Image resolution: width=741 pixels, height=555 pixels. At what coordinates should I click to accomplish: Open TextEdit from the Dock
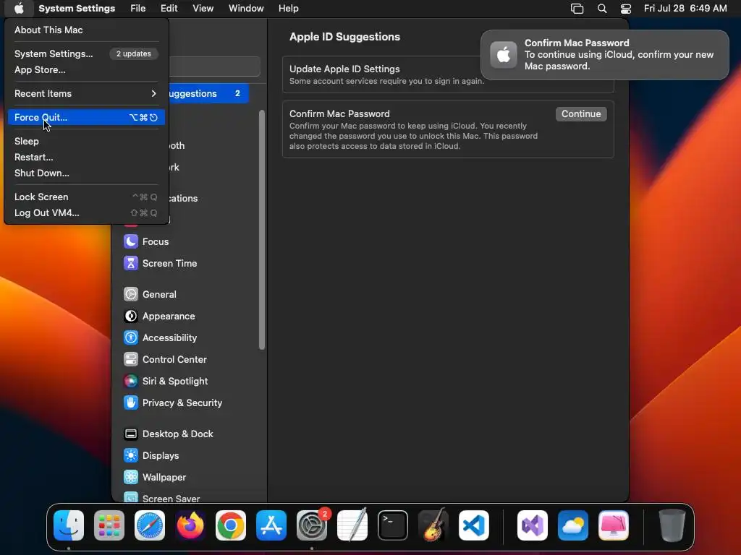352,525
